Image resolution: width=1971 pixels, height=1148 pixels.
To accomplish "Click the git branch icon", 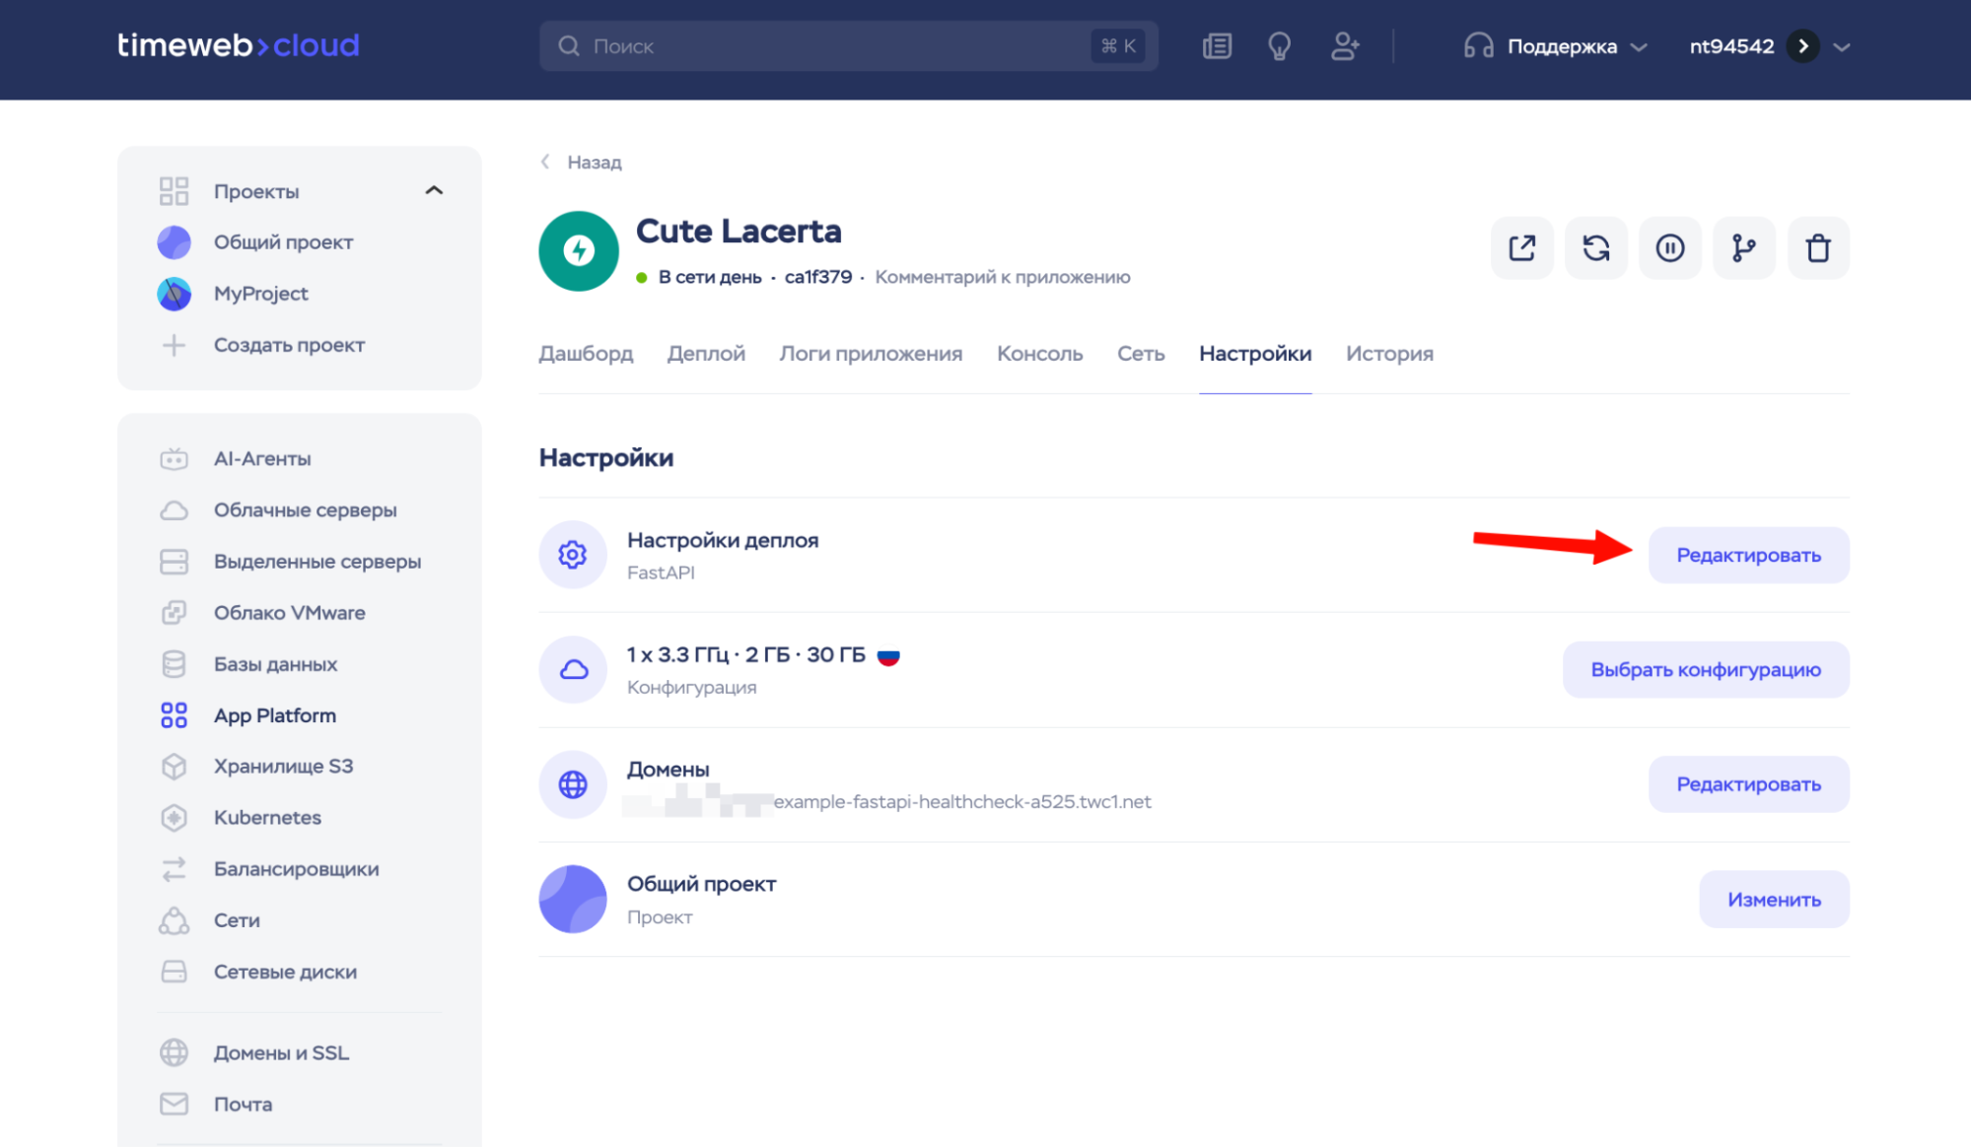I will pyautogui.click(x=1743, y=248).
